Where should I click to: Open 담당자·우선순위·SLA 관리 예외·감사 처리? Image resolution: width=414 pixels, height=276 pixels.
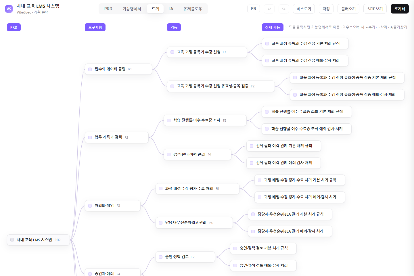(x=290, y=231)
